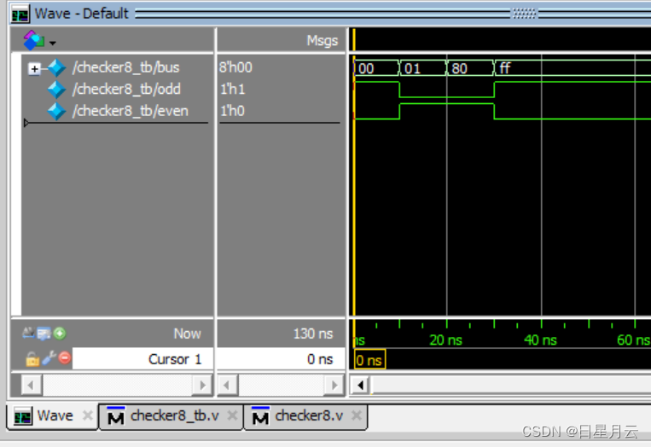Image resolution: width=651 pixels, height=447 pixels.
Task: Click the left arrow of values scrollbar
Action: point(227,386)
